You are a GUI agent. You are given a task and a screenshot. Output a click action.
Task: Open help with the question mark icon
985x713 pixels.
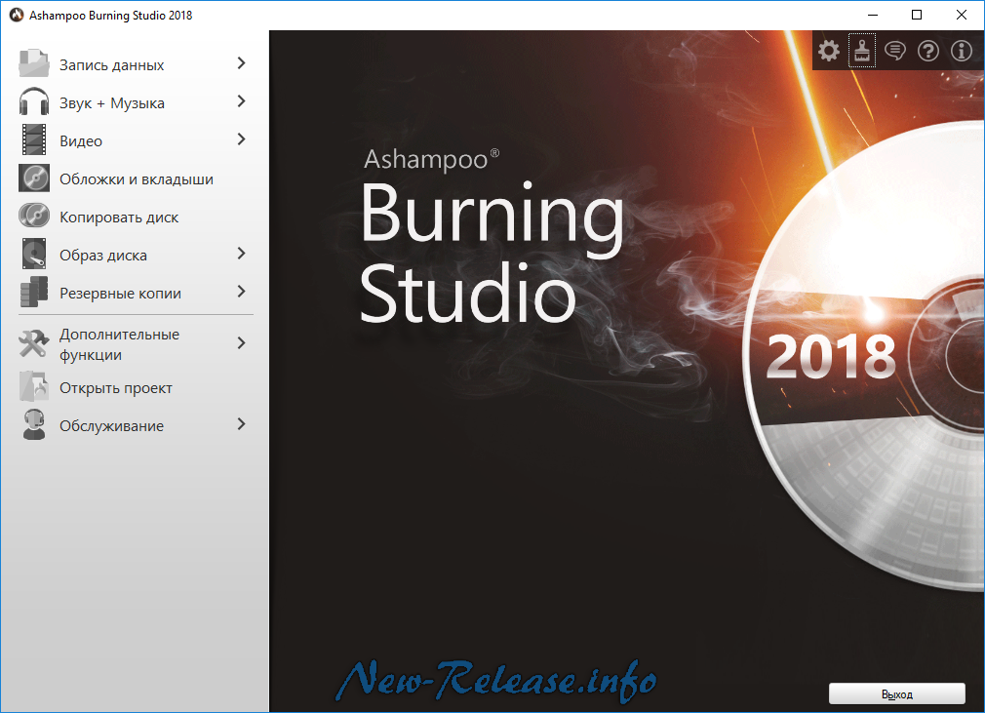pyautogui.click(x=928, y=51)
